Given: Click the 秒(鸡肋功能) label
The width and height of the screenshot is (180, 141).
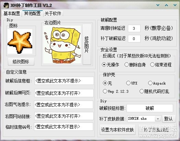Looking at the screenshot, I should [x=159, y=38].
